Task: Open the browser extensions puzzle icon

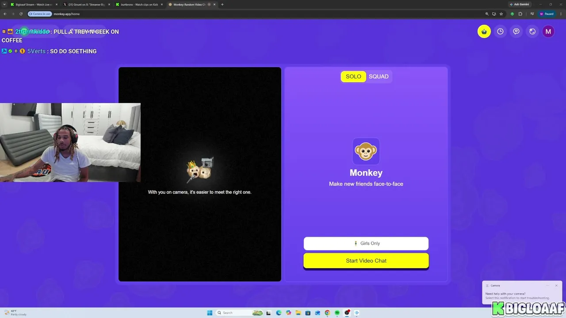Action: point(520,14)
